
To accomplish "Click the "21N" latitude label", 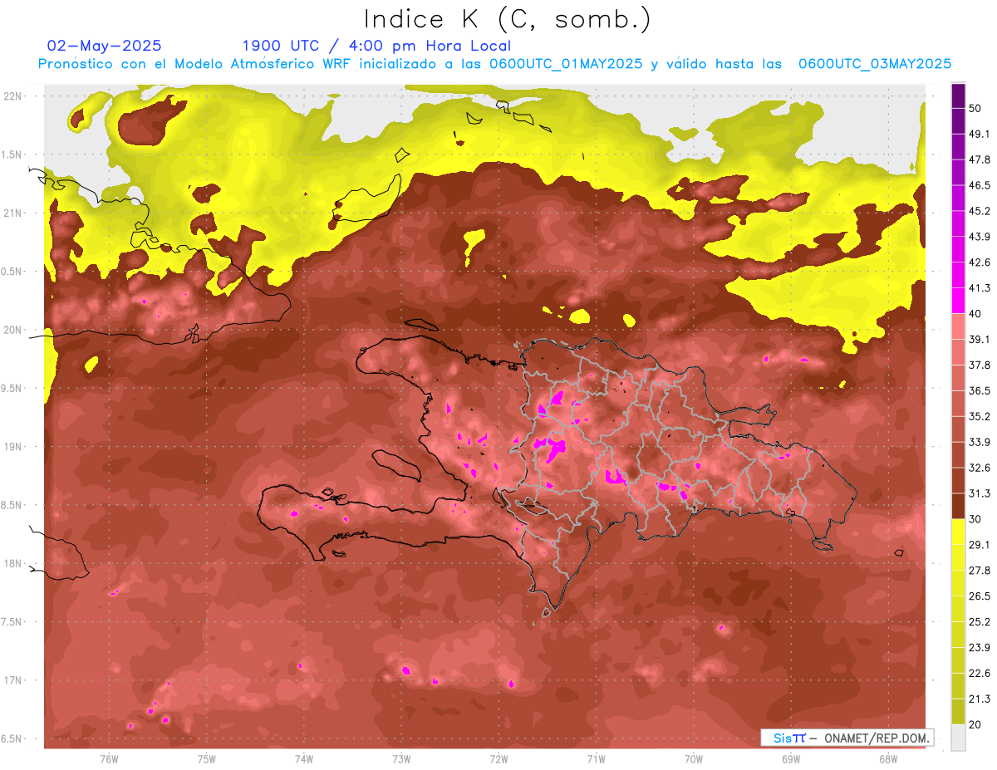I will [12, 213].
